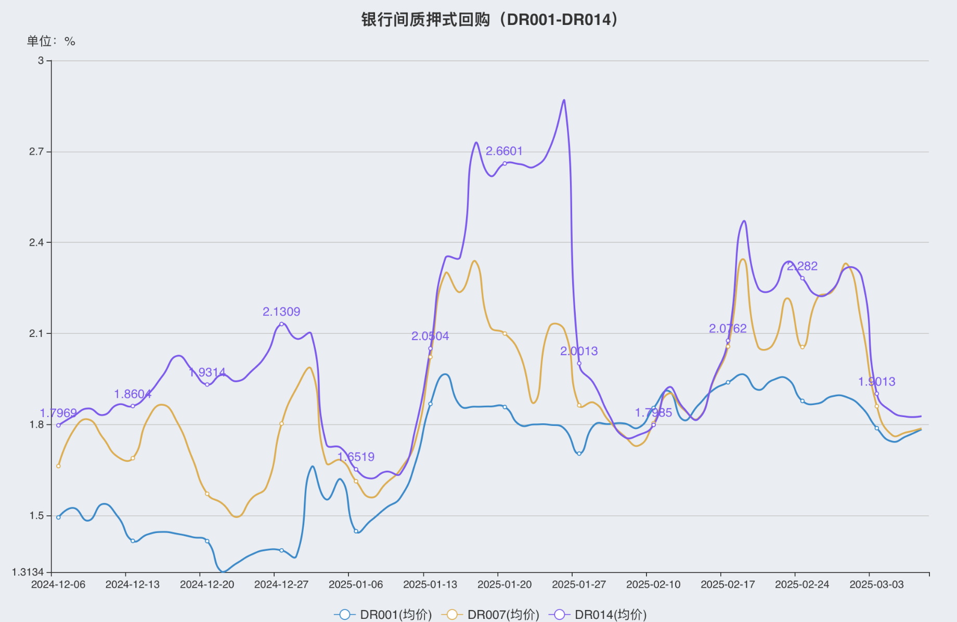The height and width of the screenshot is (622, 957).
Task: Toggle the DR007(均价) legend series
Action: click(490, 614)
